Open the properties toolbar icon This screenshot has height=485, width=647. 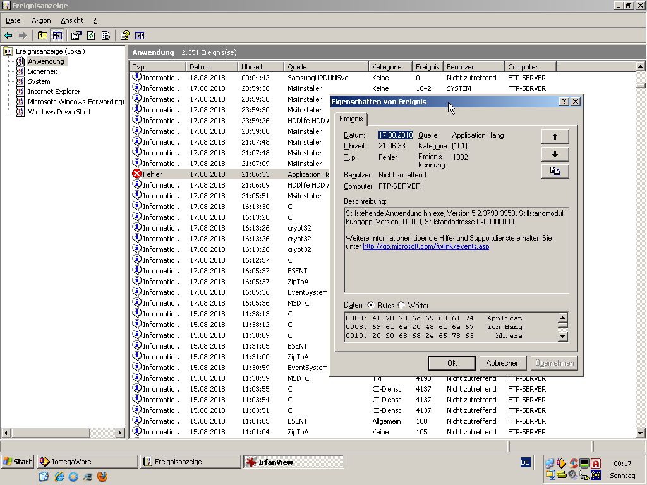76,35
